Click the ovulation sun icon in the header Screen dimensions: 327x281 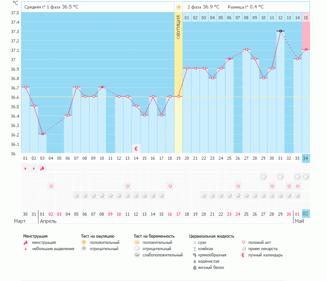coord(178,7)
